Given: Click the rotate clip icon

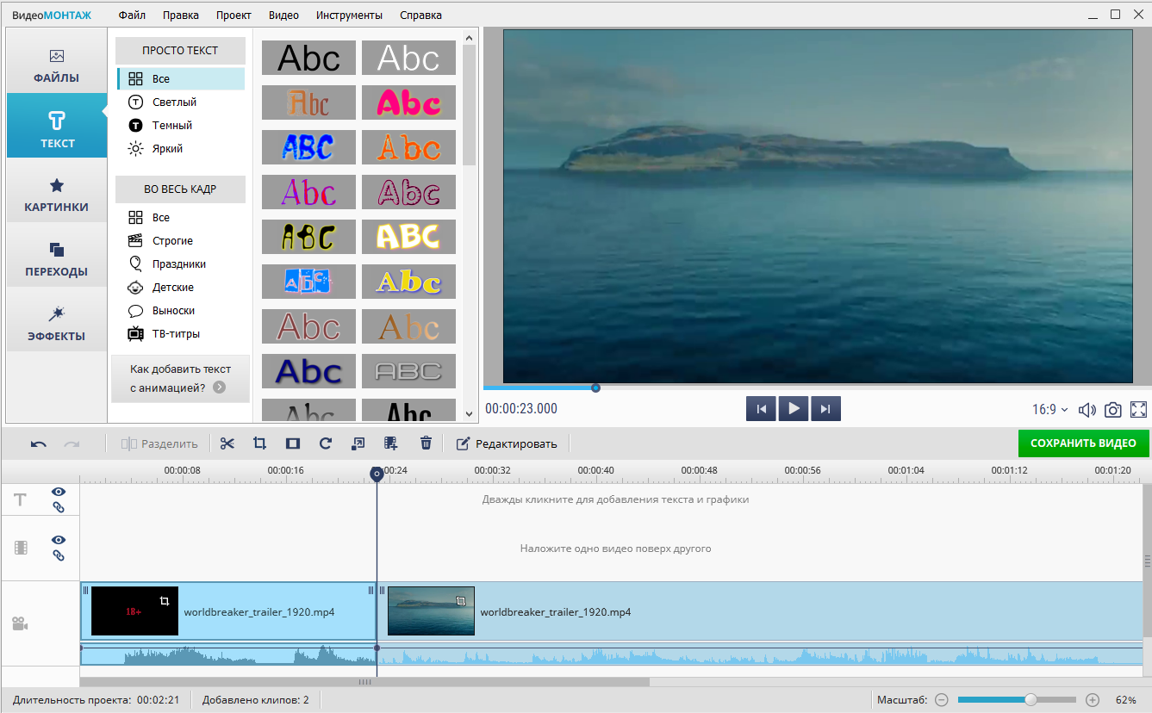Looking at the screenshot, I should (325, 443).
